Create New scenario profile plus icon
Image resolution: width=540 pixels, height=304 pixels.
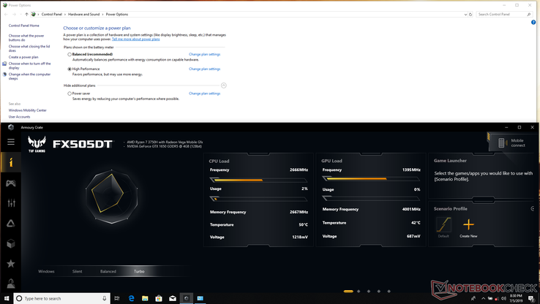coord(468,225)
